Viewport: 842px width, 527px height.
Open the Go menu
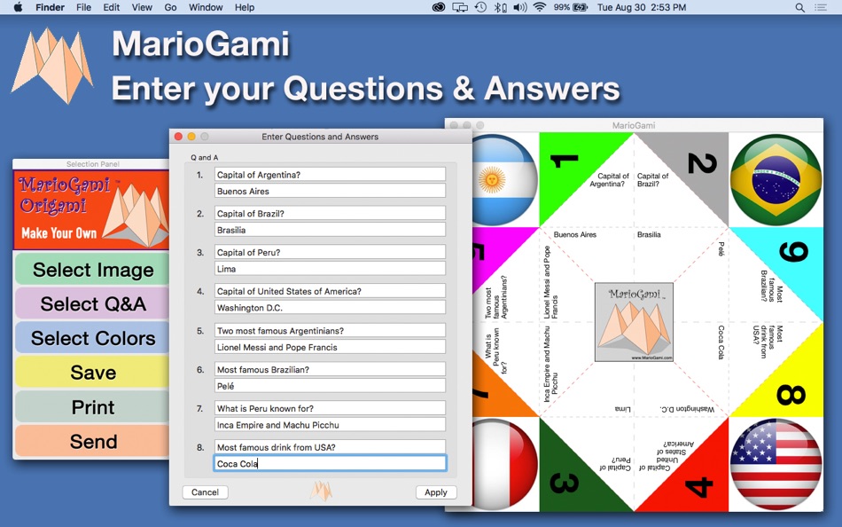pos(170,7)
